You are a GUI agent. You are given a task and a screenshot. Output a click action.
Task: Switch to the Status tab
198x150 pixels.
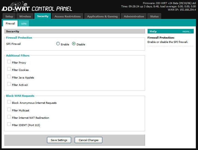[x=154, y=16]
